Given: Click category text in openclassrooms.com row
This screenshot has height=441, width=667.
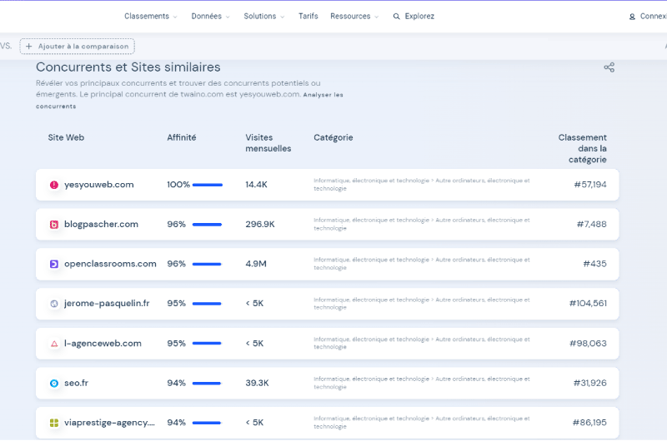Looking at the screenshot, I should 422,264.
